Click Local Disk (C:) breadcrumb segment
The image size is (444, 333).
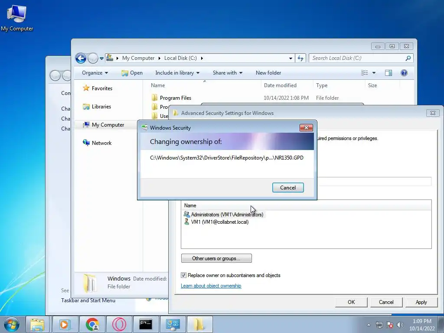click(180, 58)
